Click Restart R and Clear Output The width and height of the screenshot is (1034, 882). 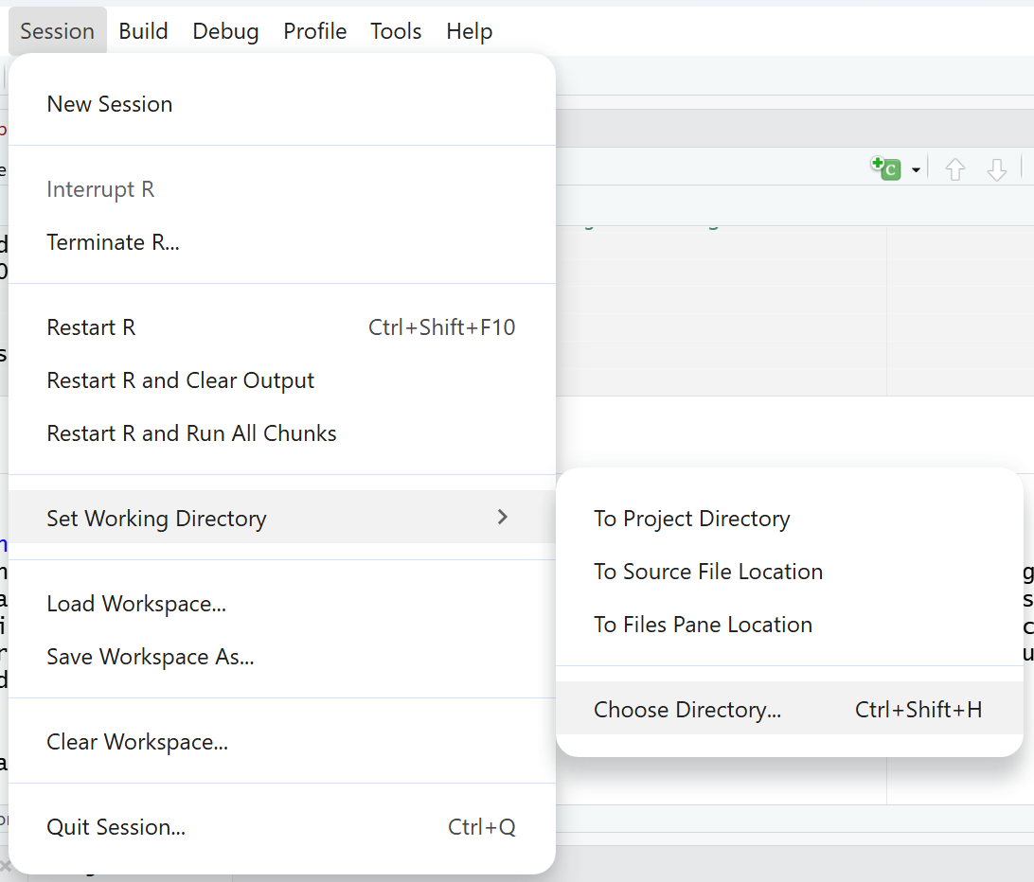pyautogui.click(x=180, y=380)
